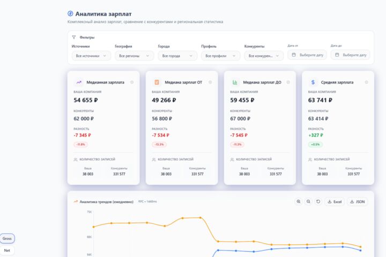
Task: Click the competitors value 56 800 ₽
Action: 162,118
